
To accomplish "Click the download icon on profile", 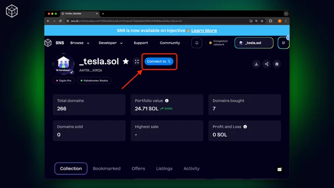I will click(x=256, y=64).
